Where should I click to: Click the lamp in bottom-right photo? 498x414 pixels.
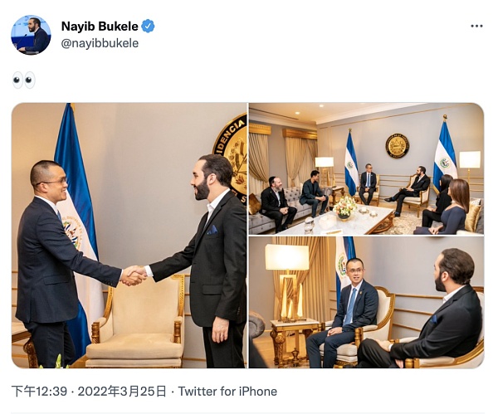(287, 280)
